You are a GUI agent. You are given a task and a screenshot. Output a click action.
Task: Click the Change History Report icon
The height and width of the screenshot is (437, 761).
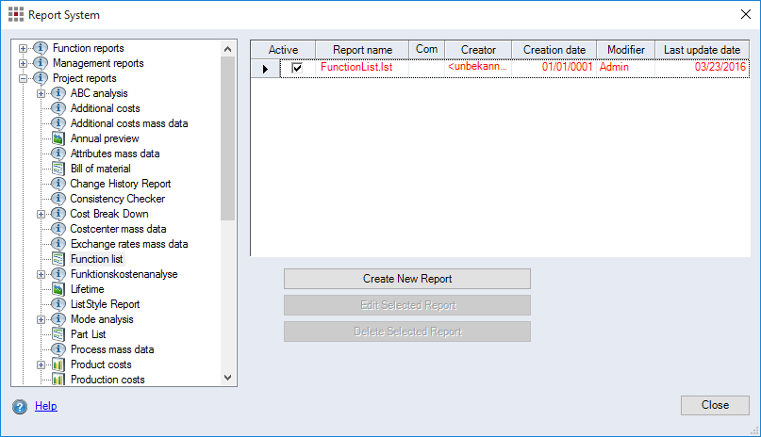click(58, 184)
